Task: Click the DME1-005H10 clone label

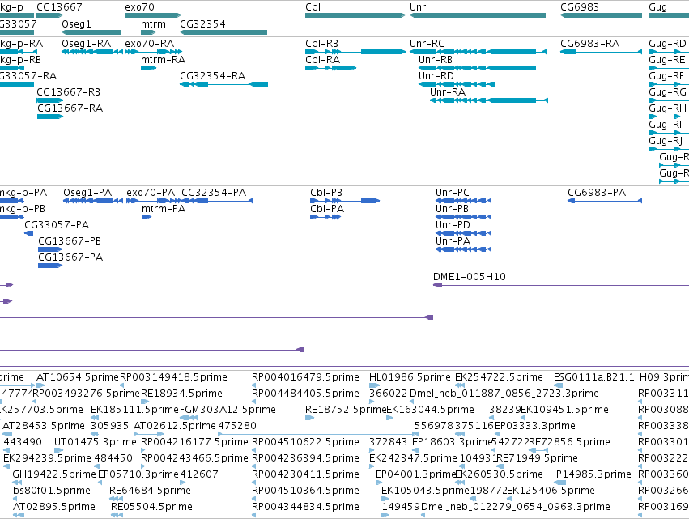Action: (470, 277)
